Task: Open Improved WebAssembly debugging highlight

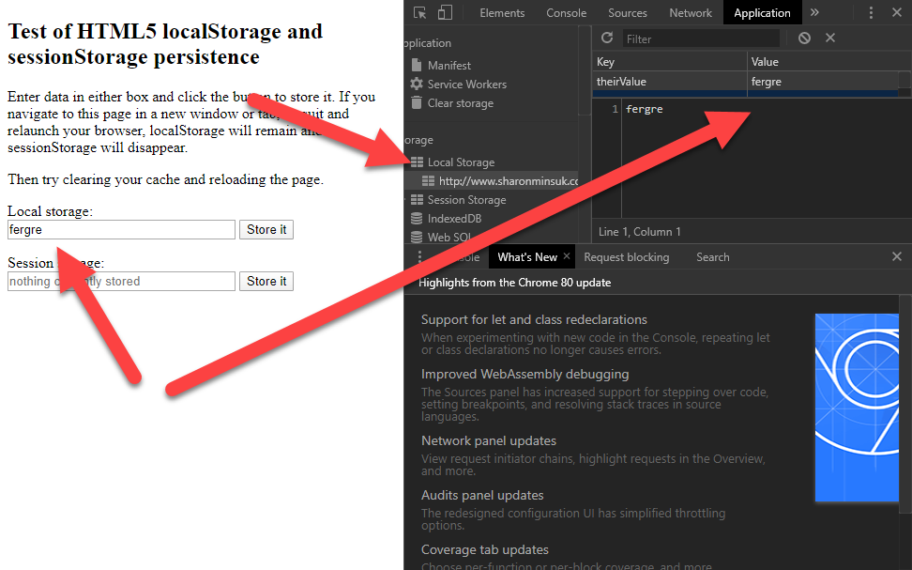Action: click(524, 375)
